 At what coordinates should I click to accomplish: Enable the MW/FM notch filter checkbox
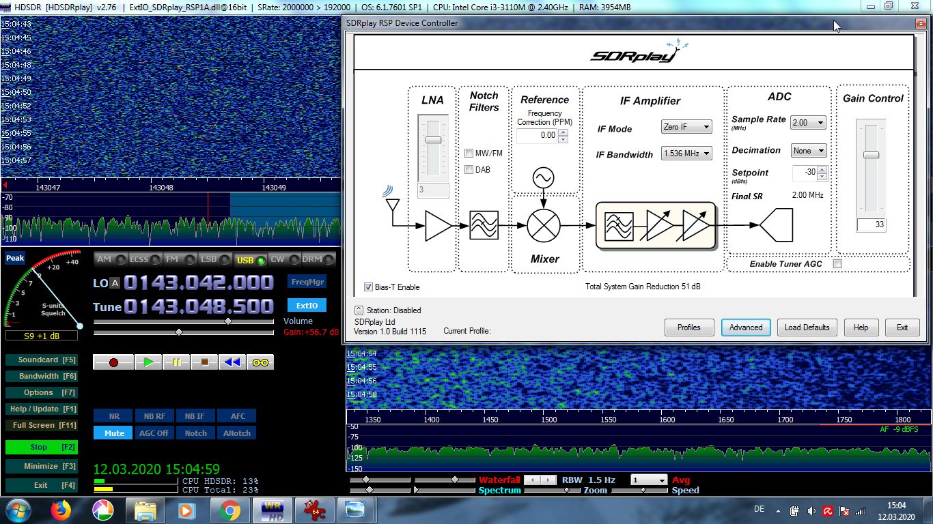tap(469, 154)
